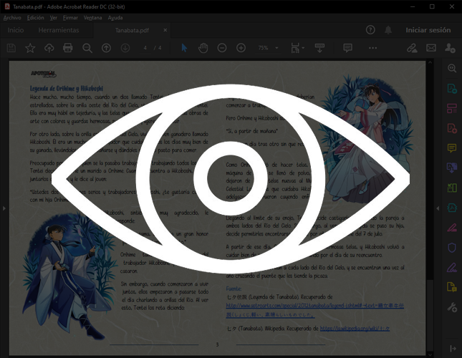Viewport: 462px width, 358px height.
Task: Hide the right pane with the divider arrow
Action: (438, 208)
